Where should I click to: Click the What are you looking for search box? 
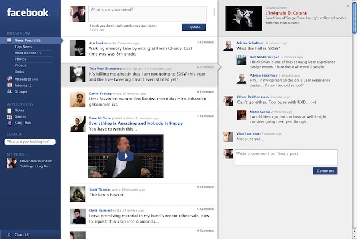coord(29,141)
